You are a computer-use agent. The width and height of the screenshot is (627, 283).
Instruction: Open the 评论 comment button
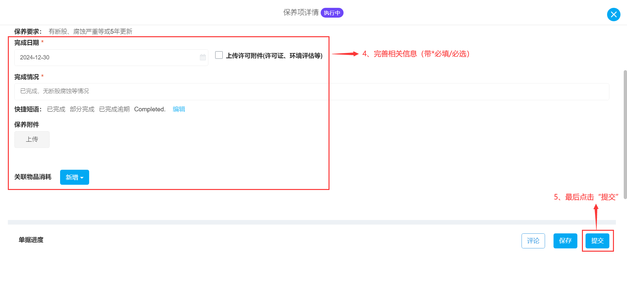(x=533, y=241)
